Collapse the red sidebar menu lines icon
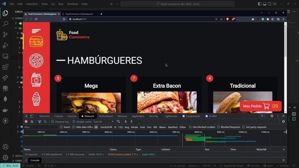This screenshot has width=299, height=168. coord(36,31)
